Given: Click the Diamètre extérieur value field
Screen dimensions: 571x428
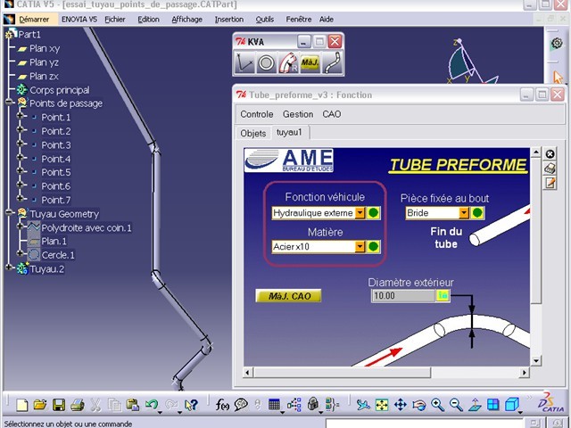Looking at the screenshot, I should 403,295.
